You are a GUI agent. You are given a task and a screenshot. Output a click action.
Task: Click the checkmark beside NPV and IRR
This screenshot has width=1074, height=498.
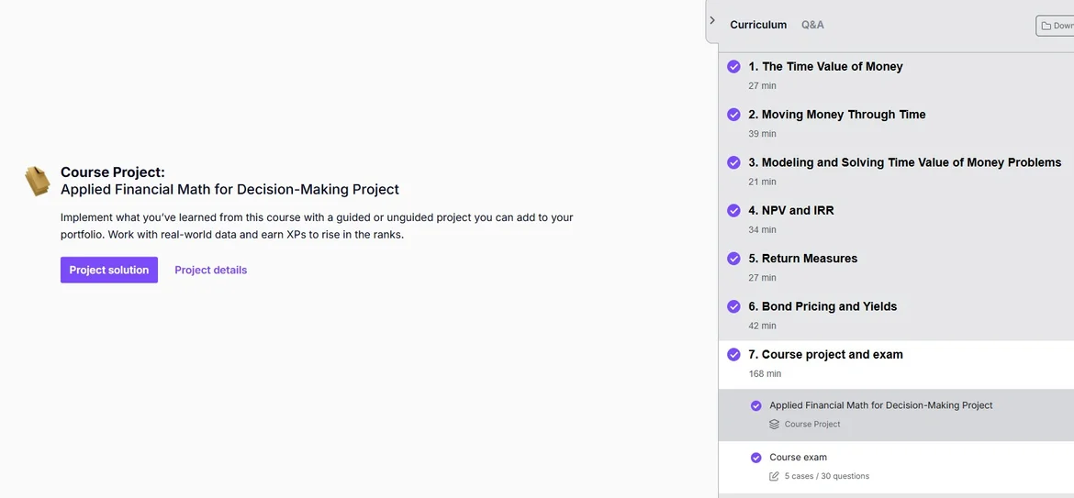pos(733,210)
